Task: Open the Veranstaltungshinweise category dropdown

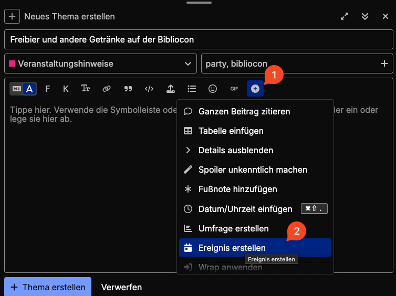Action: [100, 64]
